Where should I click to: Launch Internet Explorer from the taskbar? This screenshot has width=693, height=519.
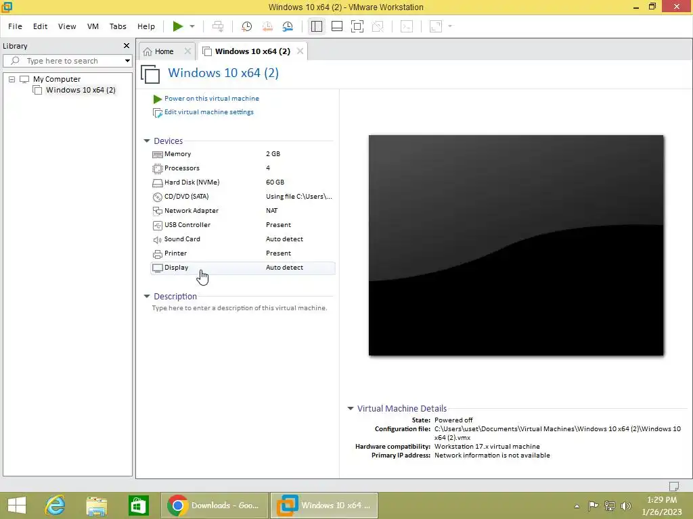coord(55,505)
